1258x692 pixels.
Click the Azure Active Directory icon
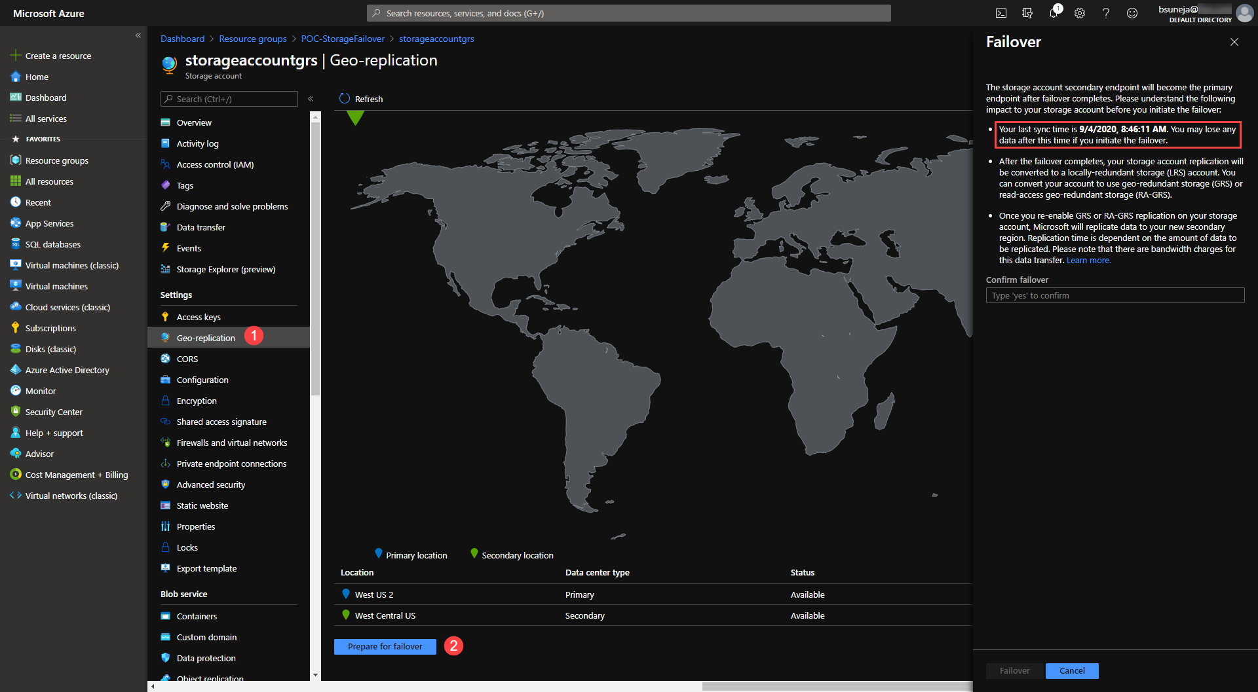pos(16,370)
